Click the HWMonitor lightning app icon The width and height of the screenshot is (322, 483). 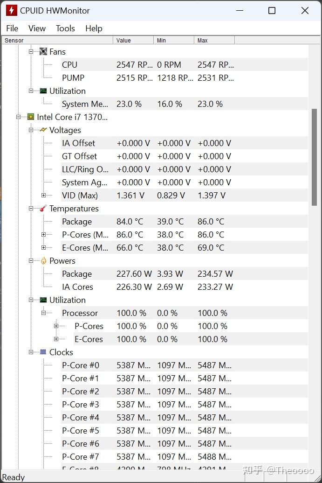pos(11,10)
